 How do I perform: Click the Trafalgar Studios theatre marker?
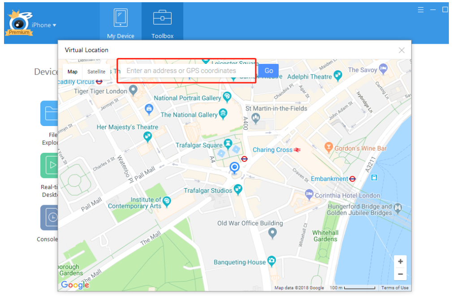pos(238,189)
